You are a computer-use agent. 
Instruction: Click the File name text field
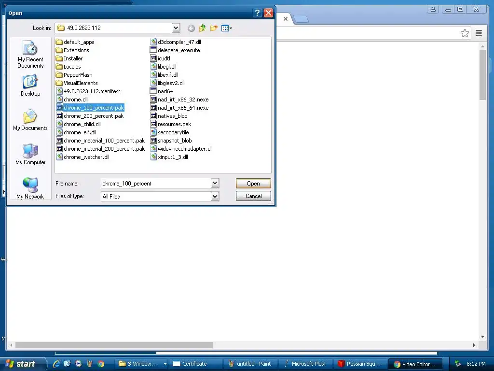click(x=156, y=183)
